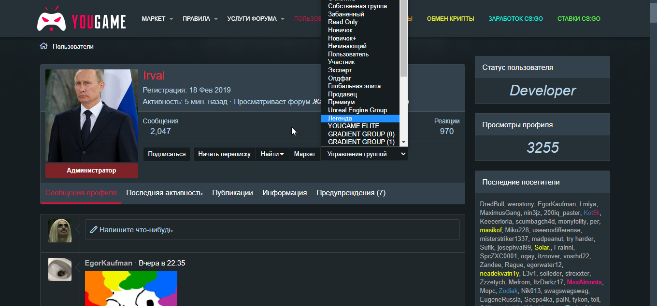The height and width of the screenshot is (306, 657).
Task: Switch to the Последняя активность tab
Action: point(164,193)
